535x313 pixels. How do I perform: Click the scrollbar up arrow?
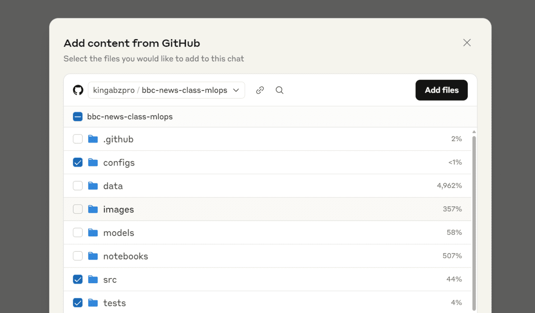pyautogui.click(x=474, y=132)
